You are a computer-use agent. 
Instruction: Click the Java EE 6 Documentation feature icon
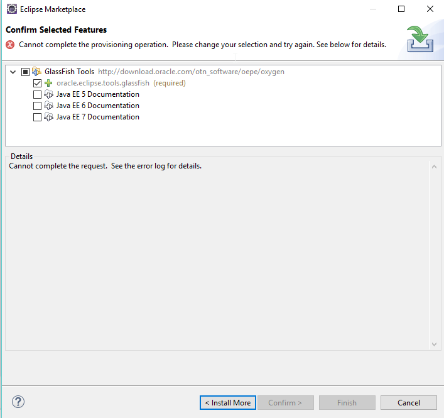point(49,106)
